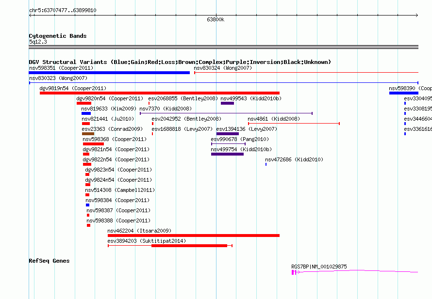Open nsv598384 (Cooper2011) label
Viewport: 432px width, 299px height.
tap(117, 200)
